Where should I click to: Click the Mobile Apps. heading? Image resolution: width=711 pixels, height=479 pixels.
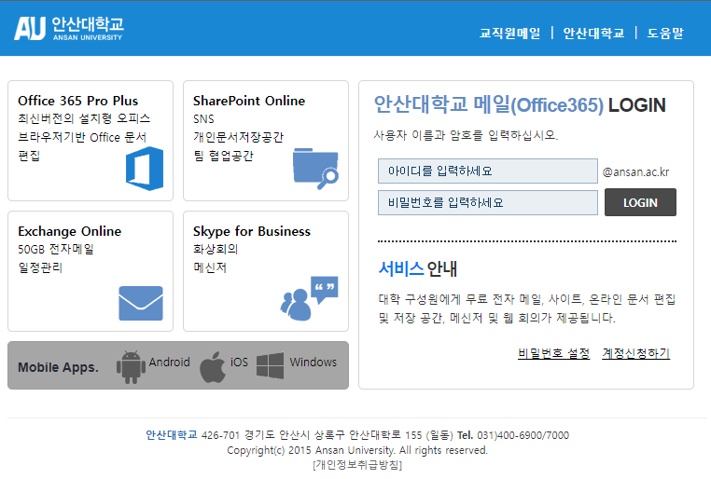[58, 367]
